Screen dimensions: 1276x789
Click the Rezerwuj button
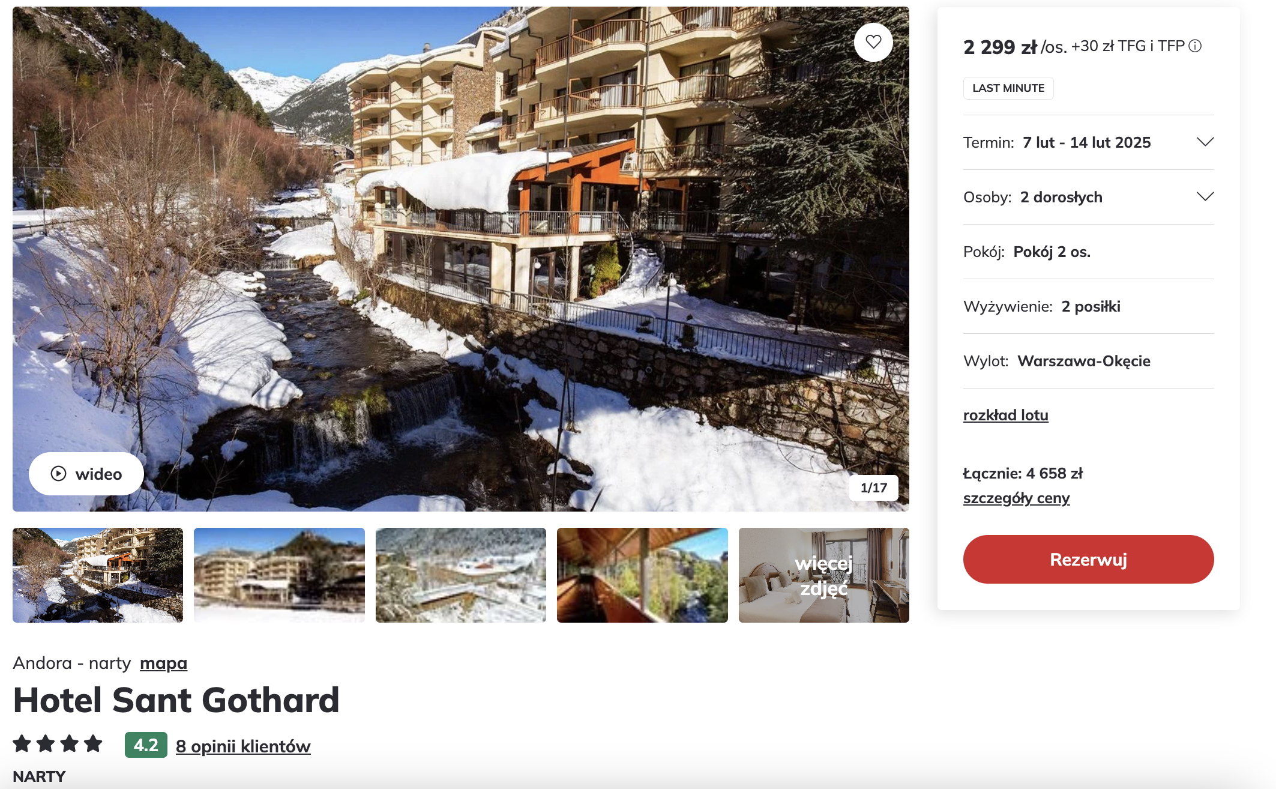coord(1088,559)
